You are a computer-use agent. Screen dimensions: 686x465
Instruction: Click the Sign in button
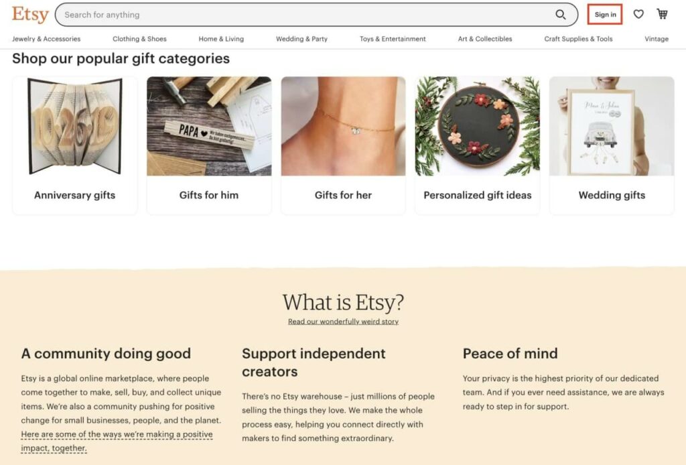coord(605,15)
